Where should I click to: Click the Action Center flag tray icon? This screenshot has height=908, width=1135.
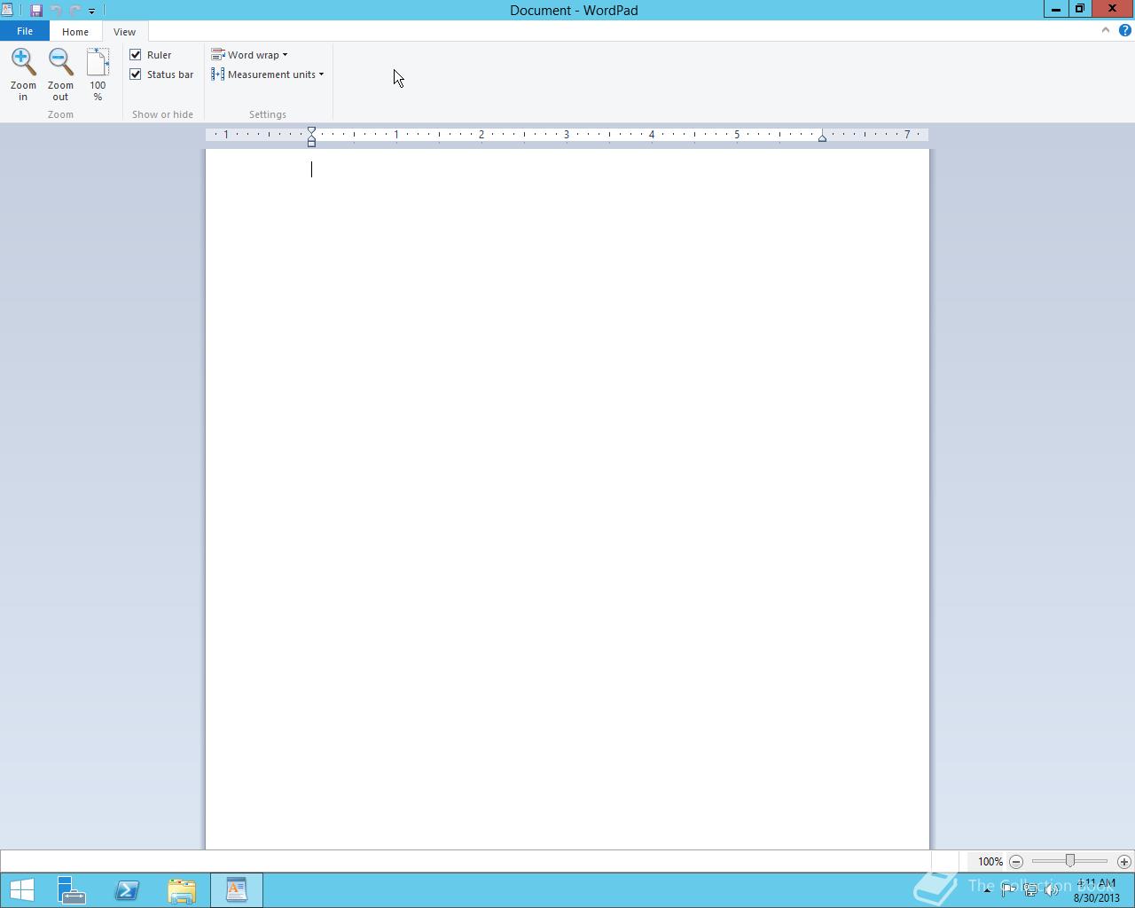coord(1009,890)
